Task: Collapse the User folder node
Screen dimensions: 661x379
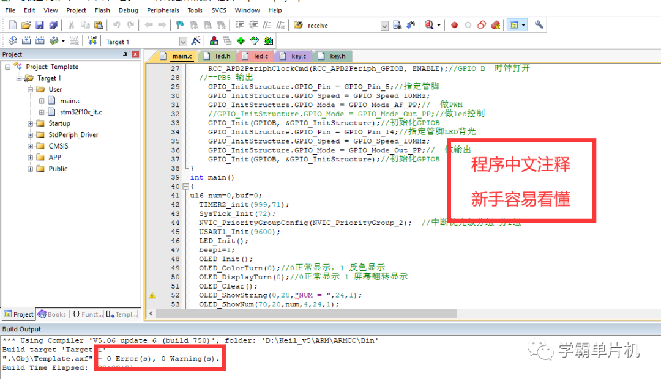Action: tap(31, 90)
